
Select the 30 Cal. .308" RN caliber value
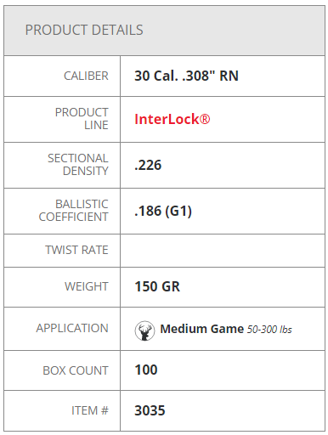tap(186, 76)
